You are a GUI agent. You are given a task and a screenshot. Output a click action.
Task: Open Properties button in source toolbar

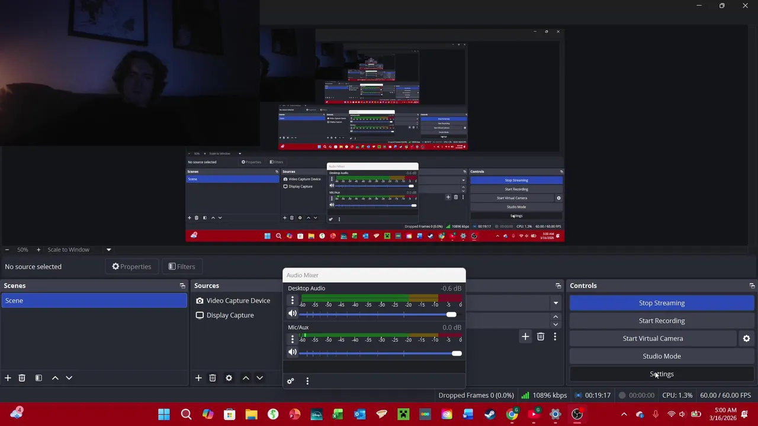point(131,267)
